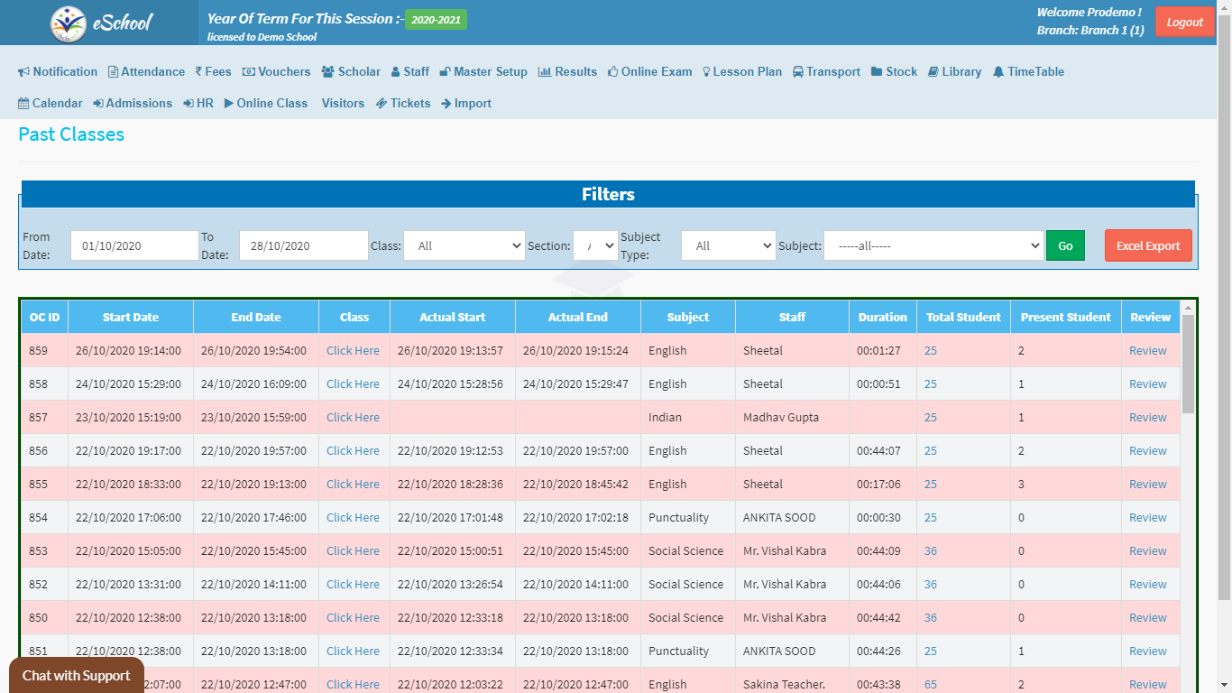Click the Tickets icon in the menu
Image resolution: width=1232 pixels, height=693 pixels.
tap(382, 104)
